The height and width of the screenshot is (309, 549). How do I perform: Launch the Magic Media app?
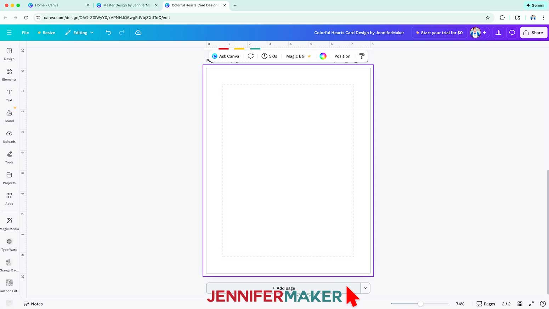tap(9, 224)
